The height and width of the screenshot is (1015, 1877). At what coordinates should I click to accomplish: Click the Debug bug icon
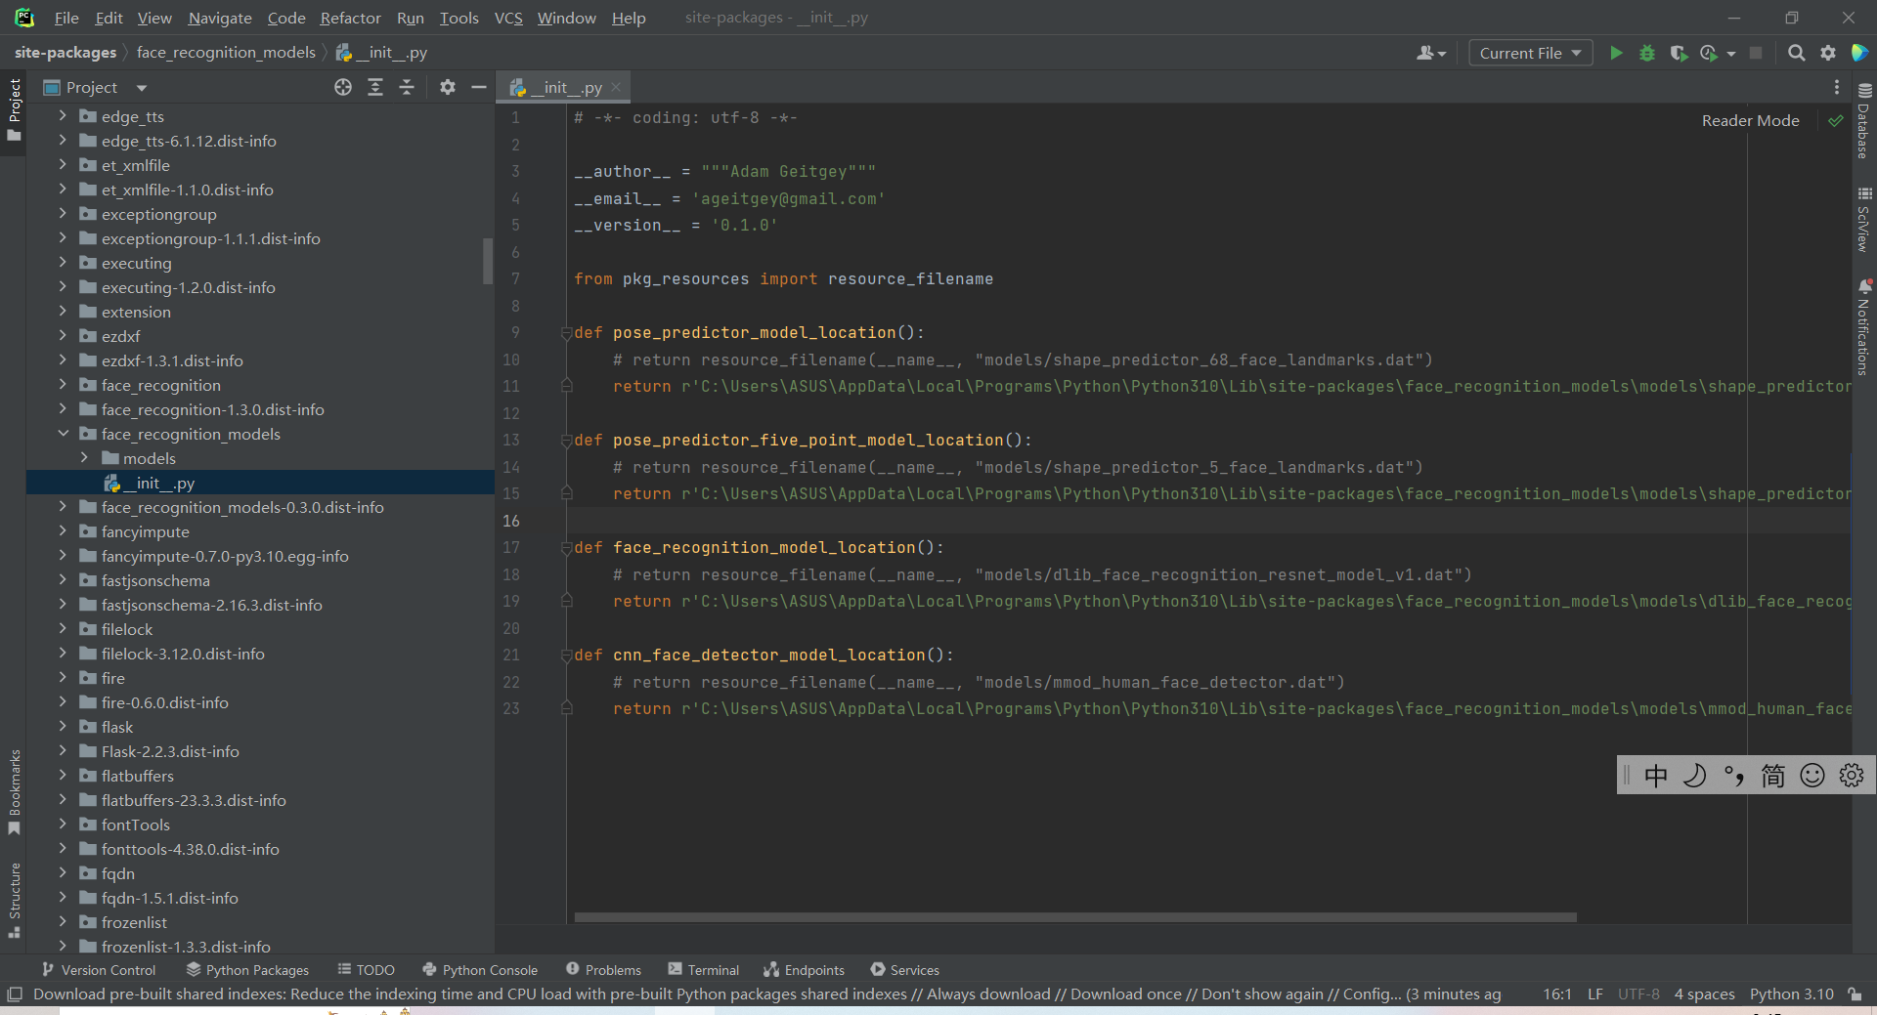tap(1647, 53)
